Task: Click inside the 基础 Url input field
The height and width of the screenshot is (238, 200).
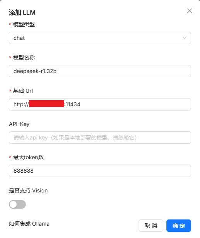Action: pyautogui.click(x=100, y=104)
